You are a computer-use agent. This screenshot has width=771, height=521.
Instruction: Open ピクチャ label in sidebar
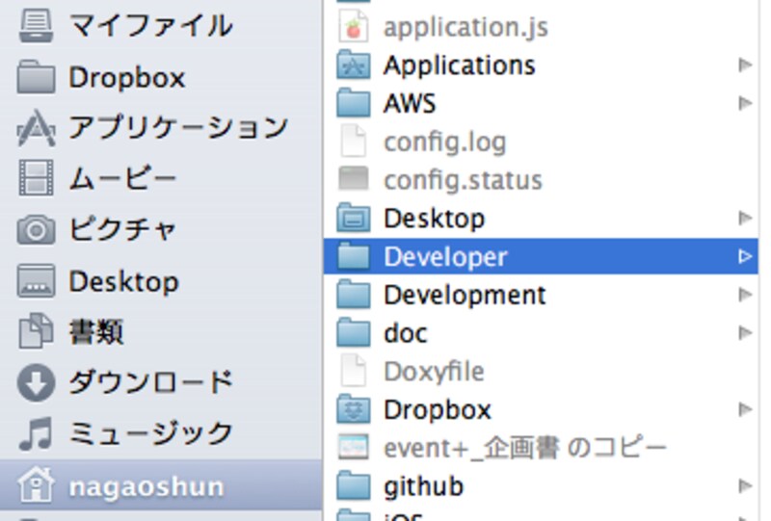[x=122, y=229]
